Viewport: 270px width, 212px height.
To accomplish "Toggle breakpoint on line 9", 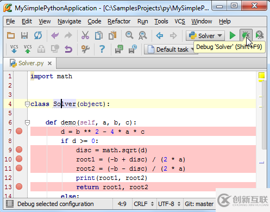I will [x=19, y=149].
